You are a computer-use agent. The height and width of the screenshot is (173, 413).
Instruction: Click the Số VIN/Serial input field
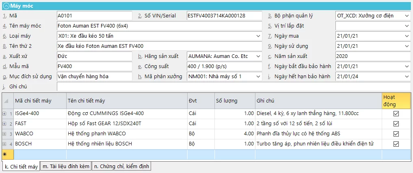[x=224, y=16]
